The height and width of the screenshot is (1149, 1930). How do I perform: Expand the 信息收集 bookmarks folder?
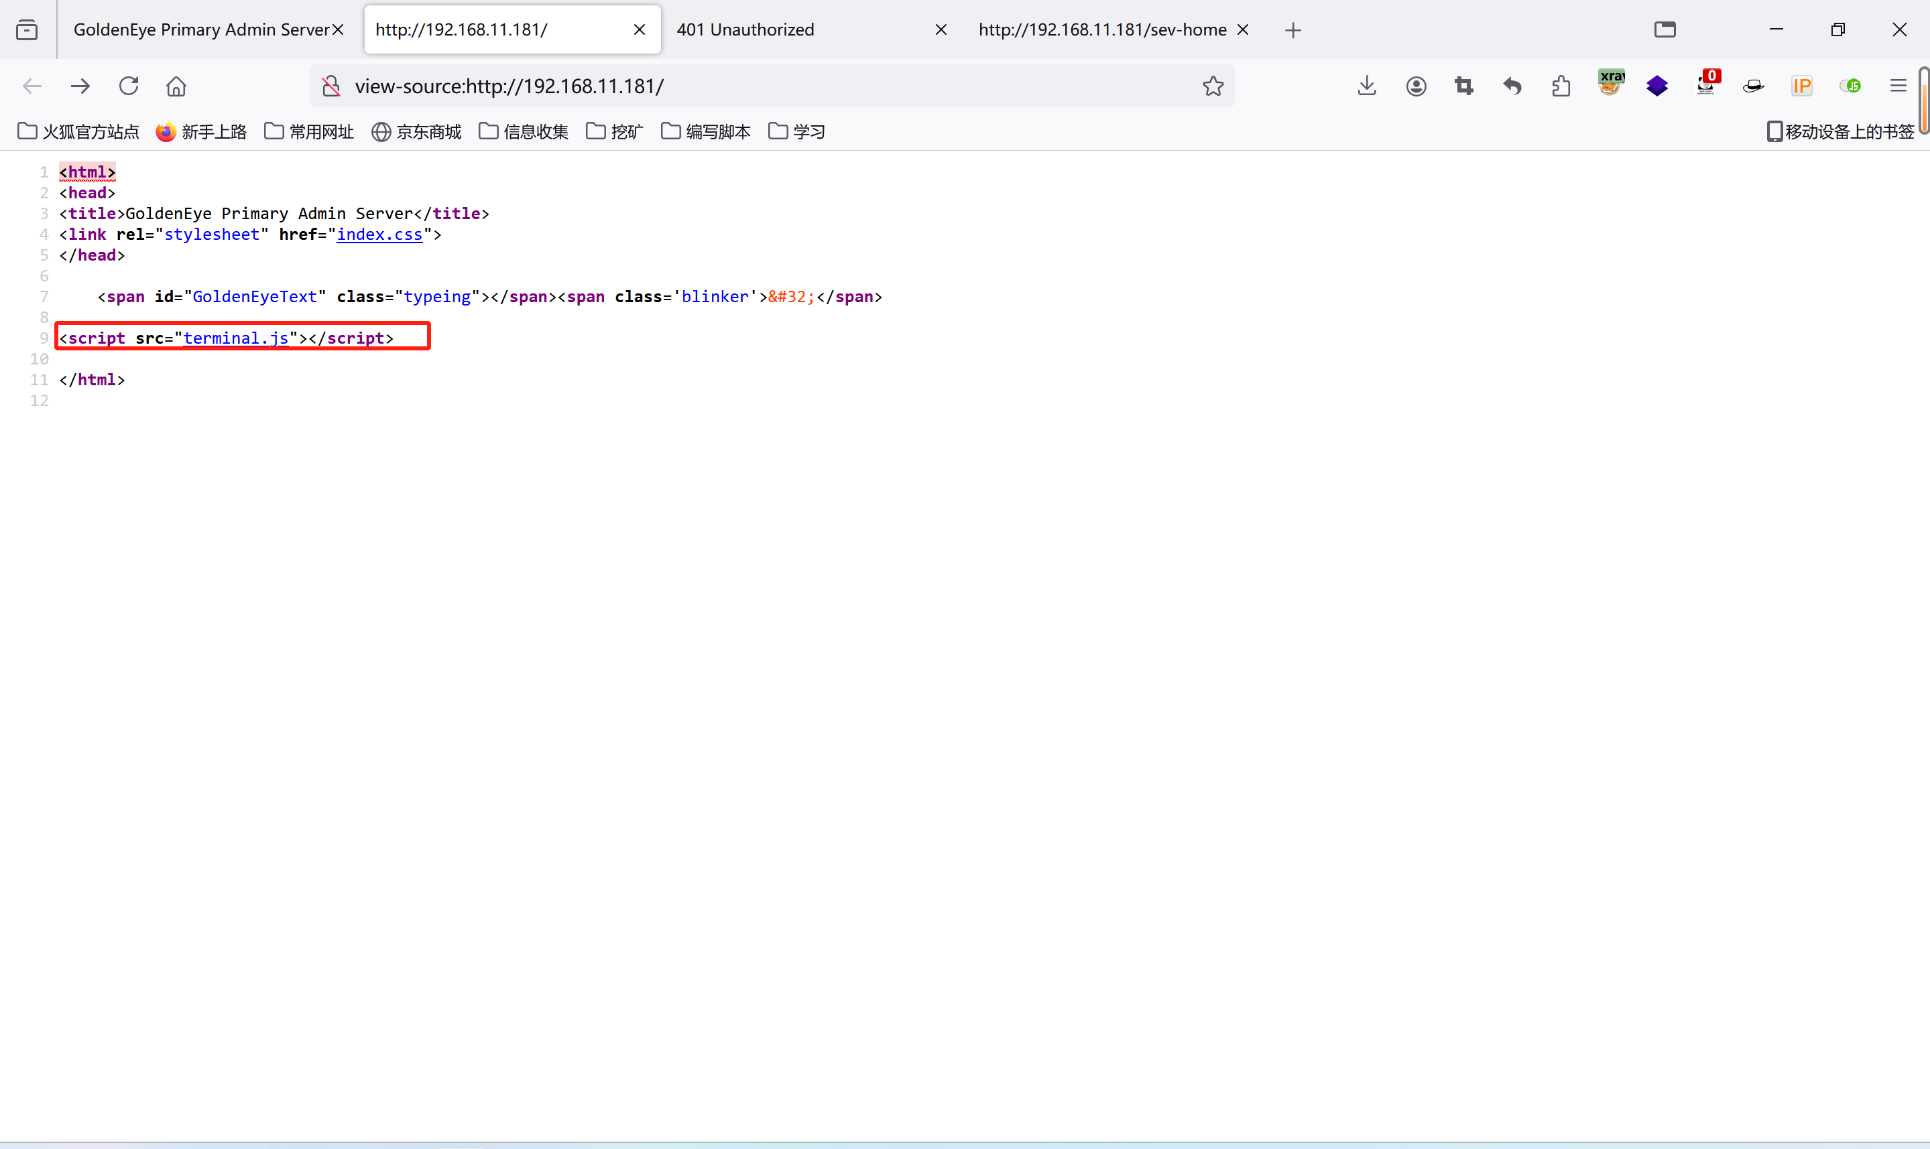pos(524,131)
